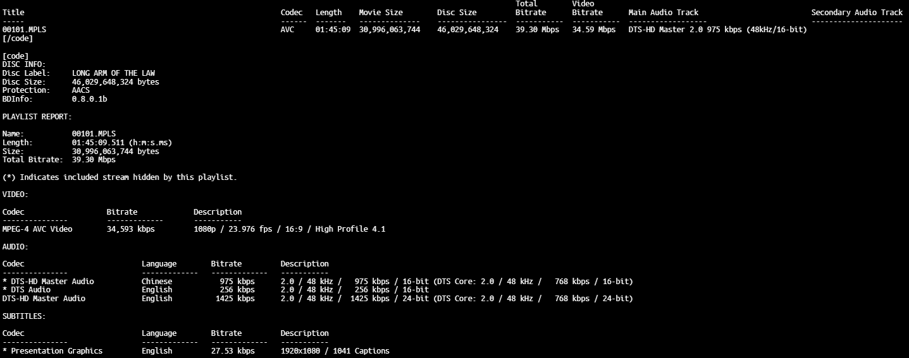
Task: Click the "LONG ARM OF THE LAW" disc label
Action: coord(113,73)
